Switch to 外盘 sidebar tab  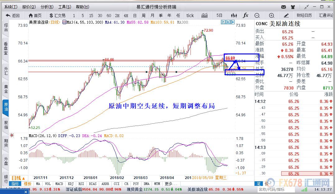tap(6, 161)
